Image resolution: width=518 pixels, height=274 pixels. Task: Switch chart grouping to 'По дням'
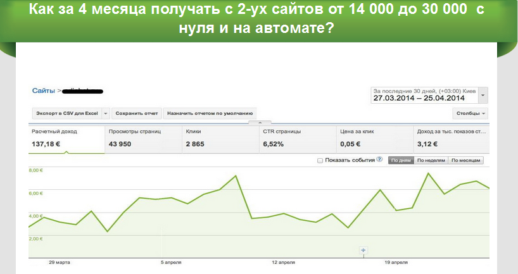point(400,161)
